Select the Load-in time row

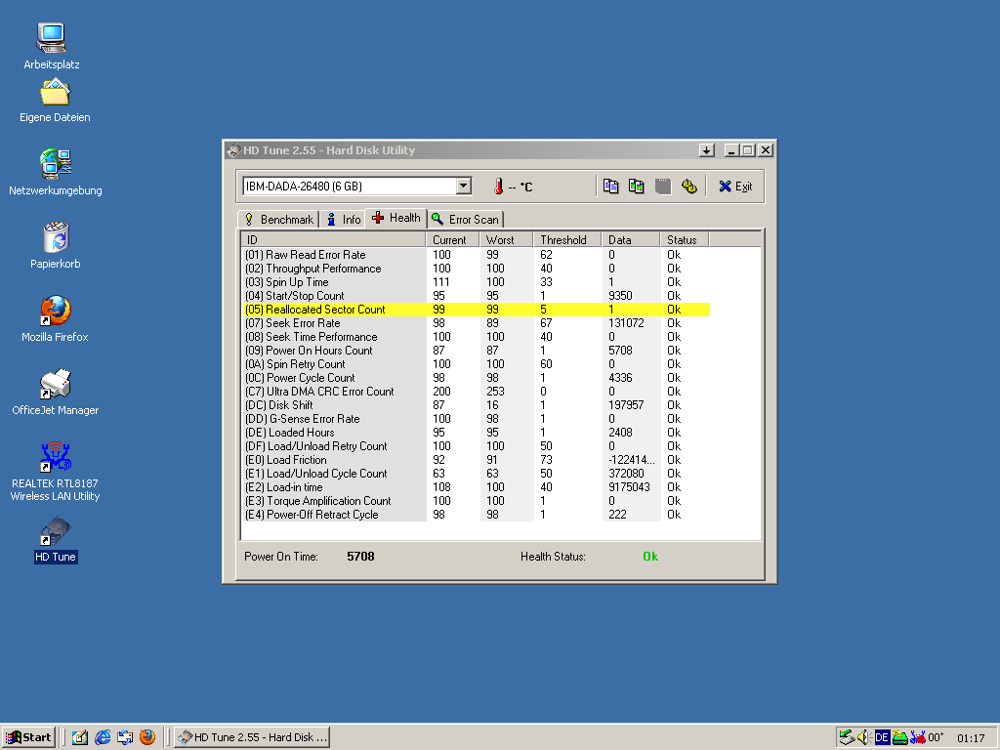pyautogui.click(x=476, y=487)
